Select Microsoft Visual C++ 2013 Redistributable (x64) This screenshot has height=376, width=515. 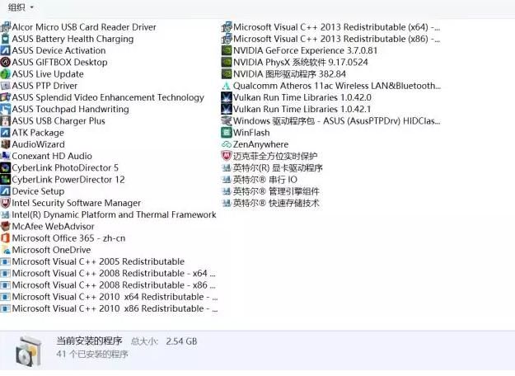click(331, 27)
